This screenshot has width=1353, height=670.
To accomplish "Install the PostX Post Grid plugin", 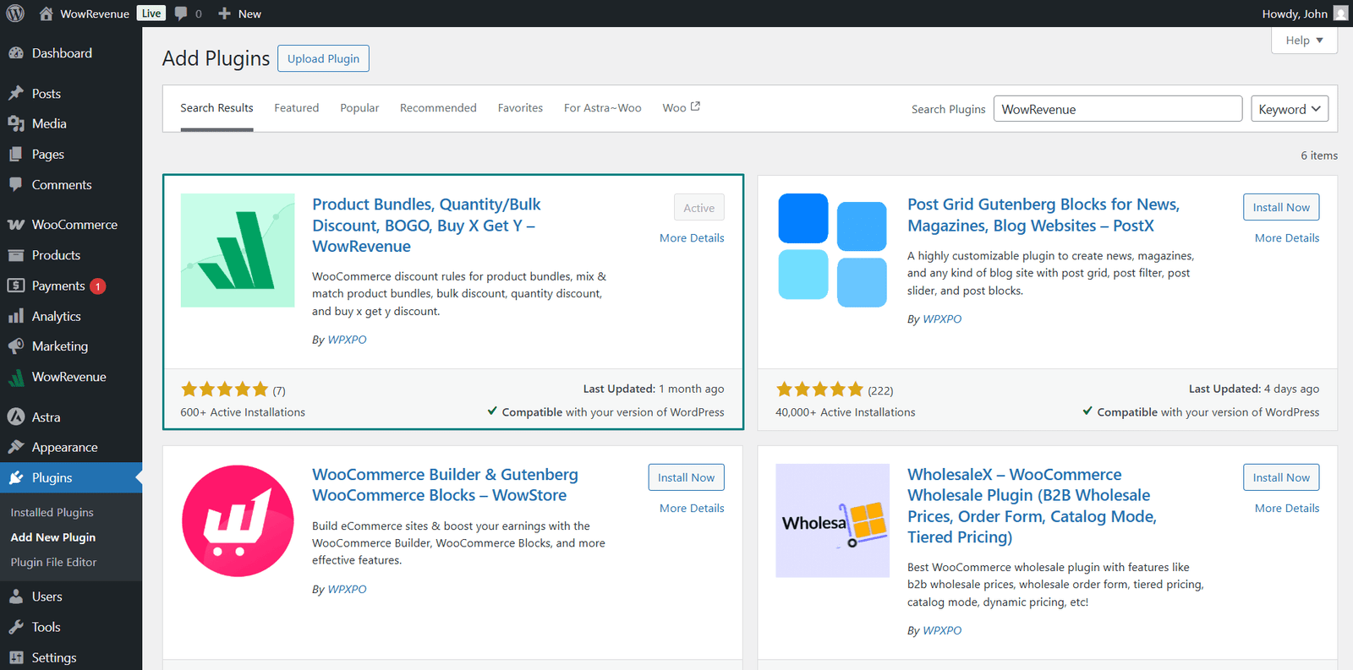I will pyautogui.click(x=1281, y=207).
